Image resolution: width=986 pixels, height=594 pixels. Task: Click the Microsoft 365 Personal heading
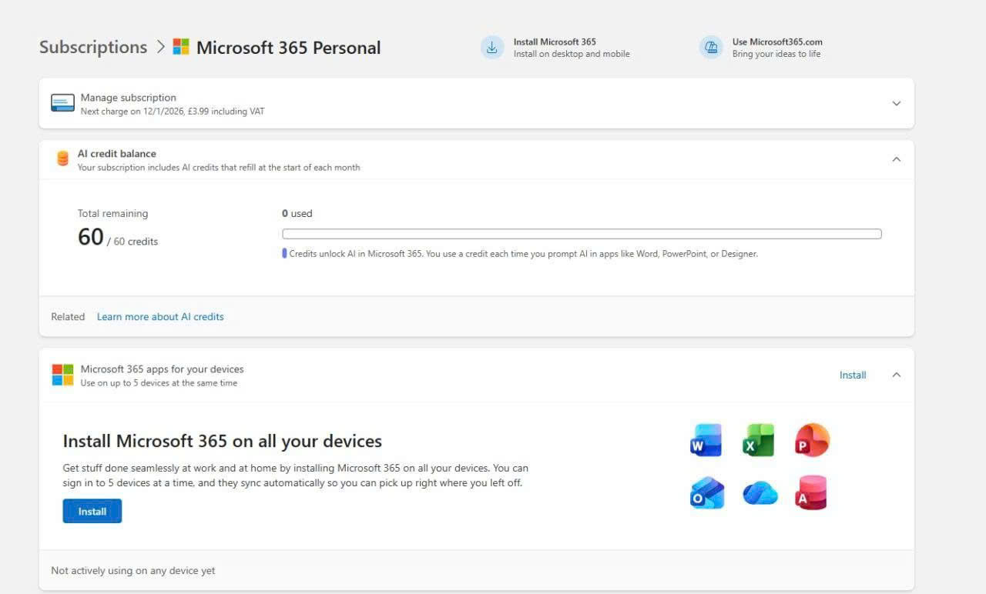[288, 48]
